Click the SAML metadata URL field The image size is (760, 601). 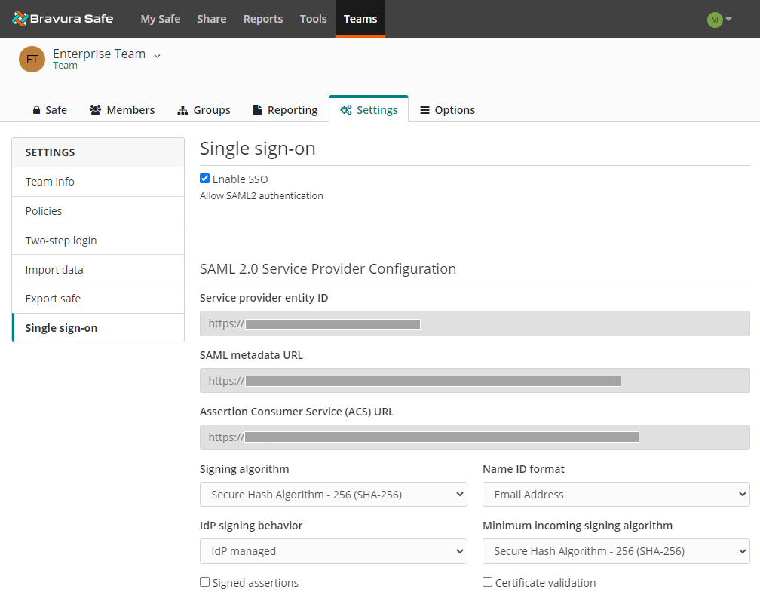point(474,381)
